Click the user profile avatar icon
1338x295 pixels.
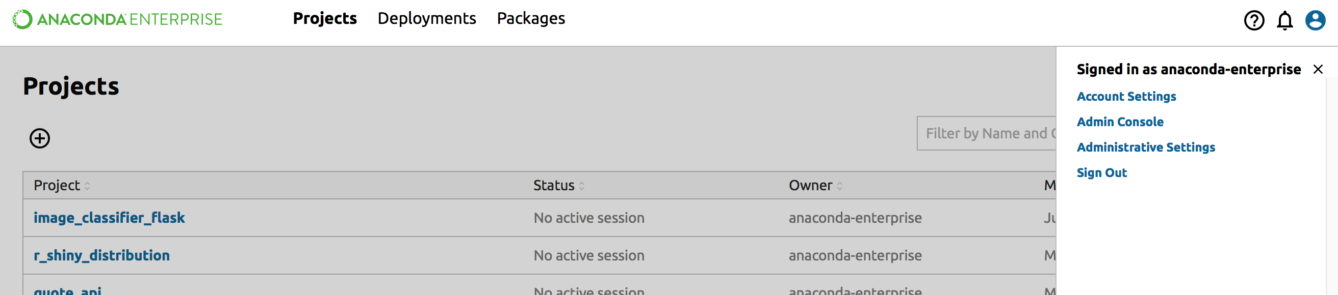pyautogui.click(x=1315, y=21)
